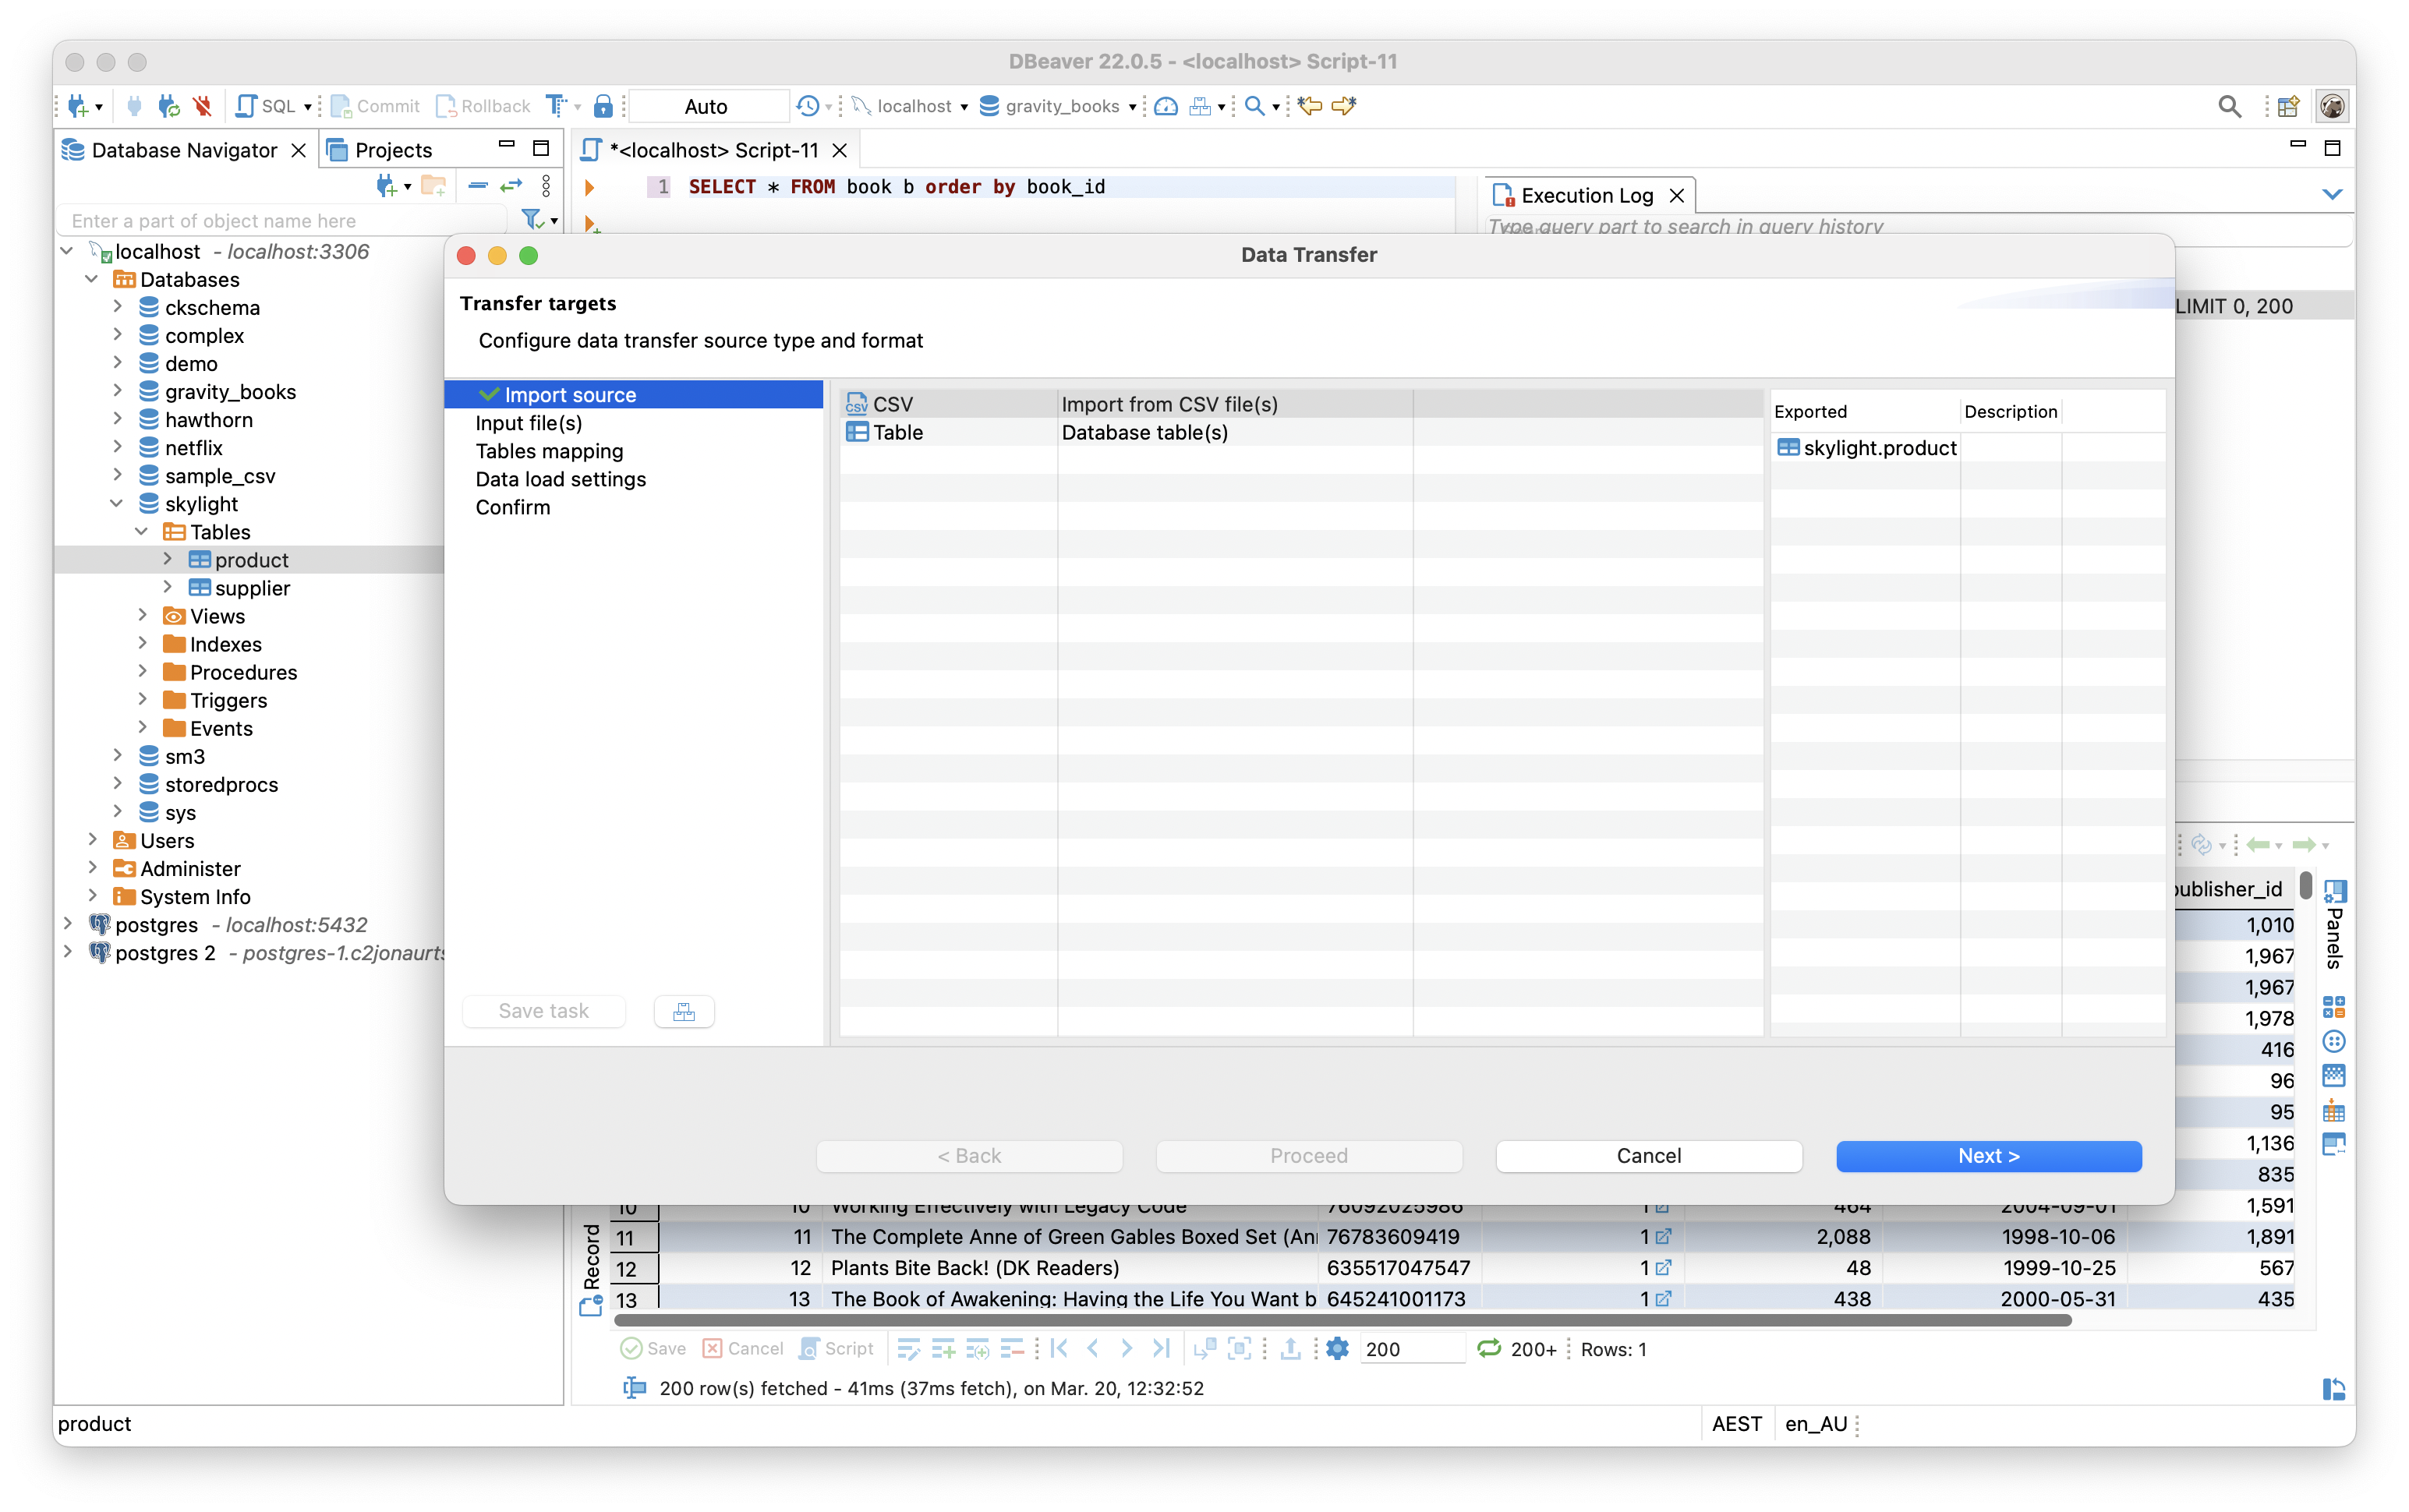Select the CSV import source row
The image size is (2409, 1512).
[892, 404]
